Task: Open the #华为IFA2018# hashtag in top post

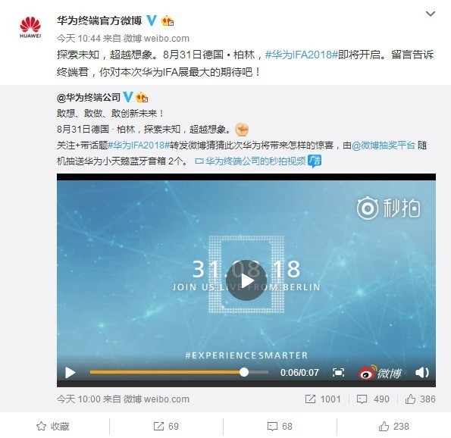Action: click(301, 55)
